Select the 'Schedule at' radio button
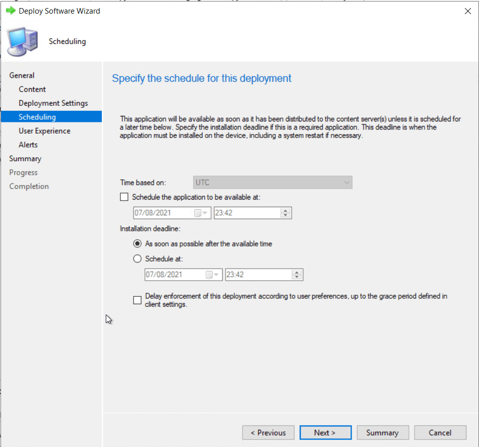 pyautogui.click(x=138, y=259)
